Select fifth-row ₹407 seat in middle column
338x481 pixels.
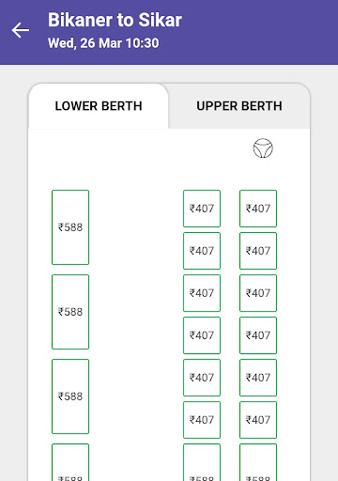[202, 378]
